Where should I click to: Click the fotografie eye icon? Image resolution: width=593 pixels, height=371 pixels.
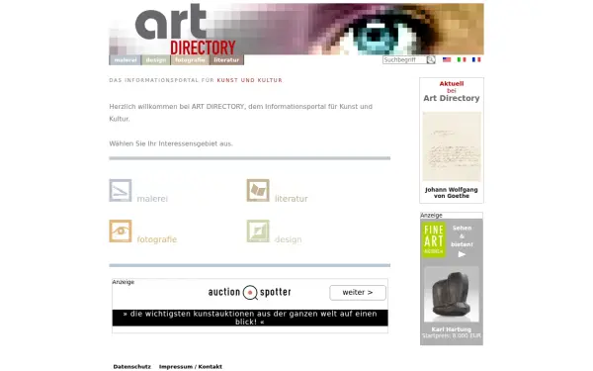[121, 231]
